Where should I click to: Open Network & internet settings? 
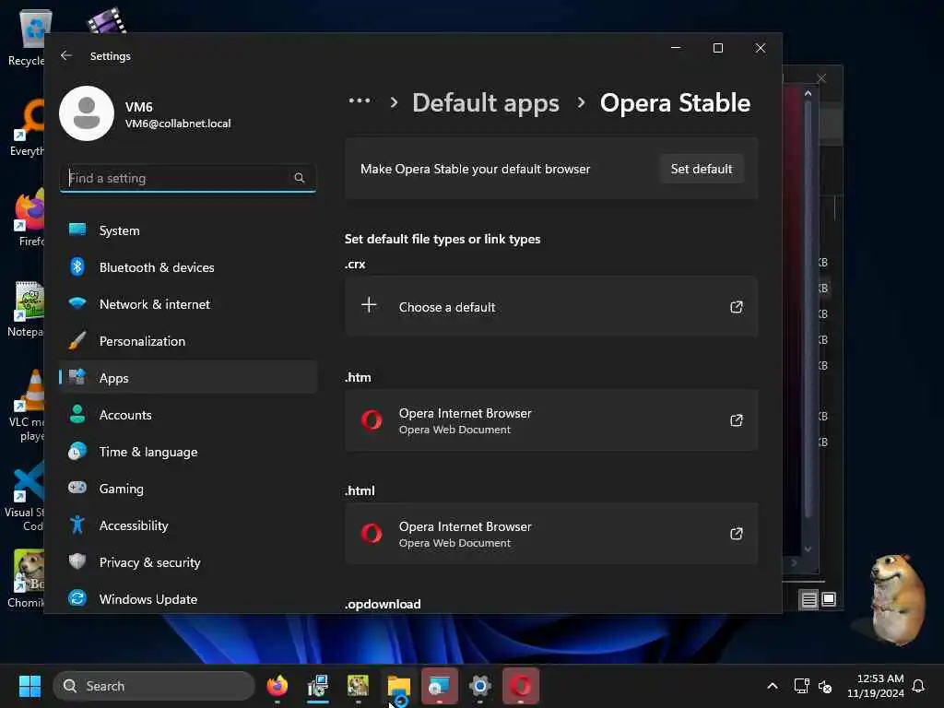(188, 304)
